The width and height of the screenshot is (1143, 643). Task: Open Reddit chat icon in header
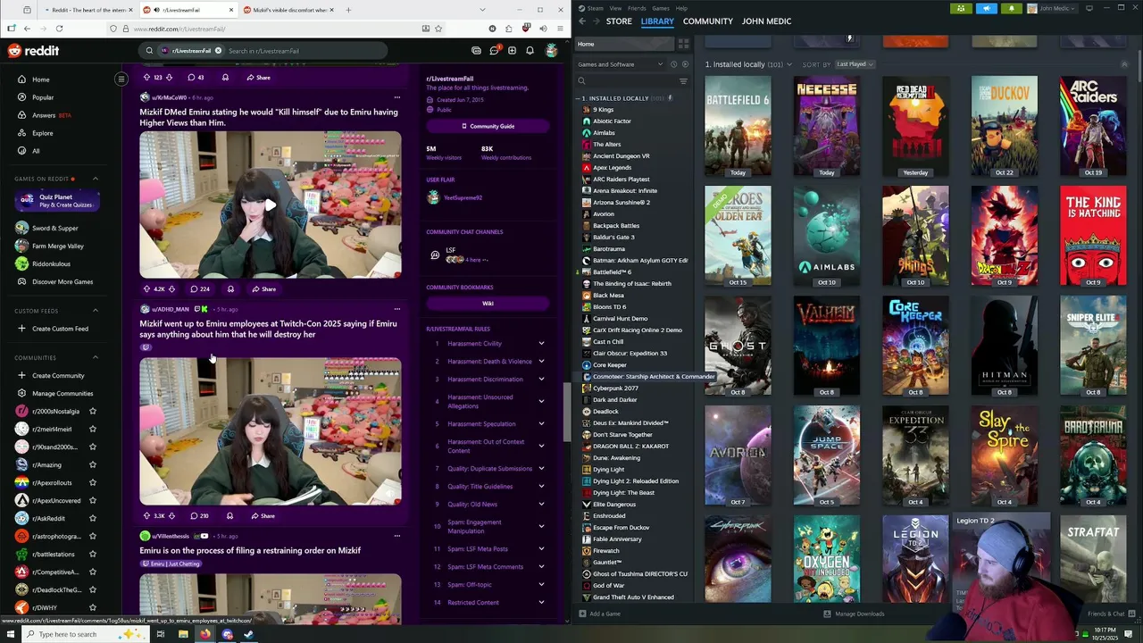click(494, 51)
